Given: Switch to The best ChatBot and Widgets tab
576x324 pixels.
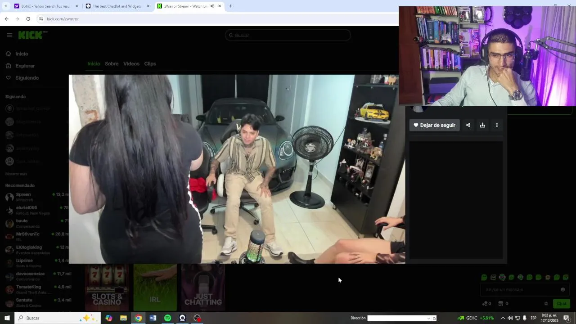Looking at the screenshot, I should click(117, 6).
